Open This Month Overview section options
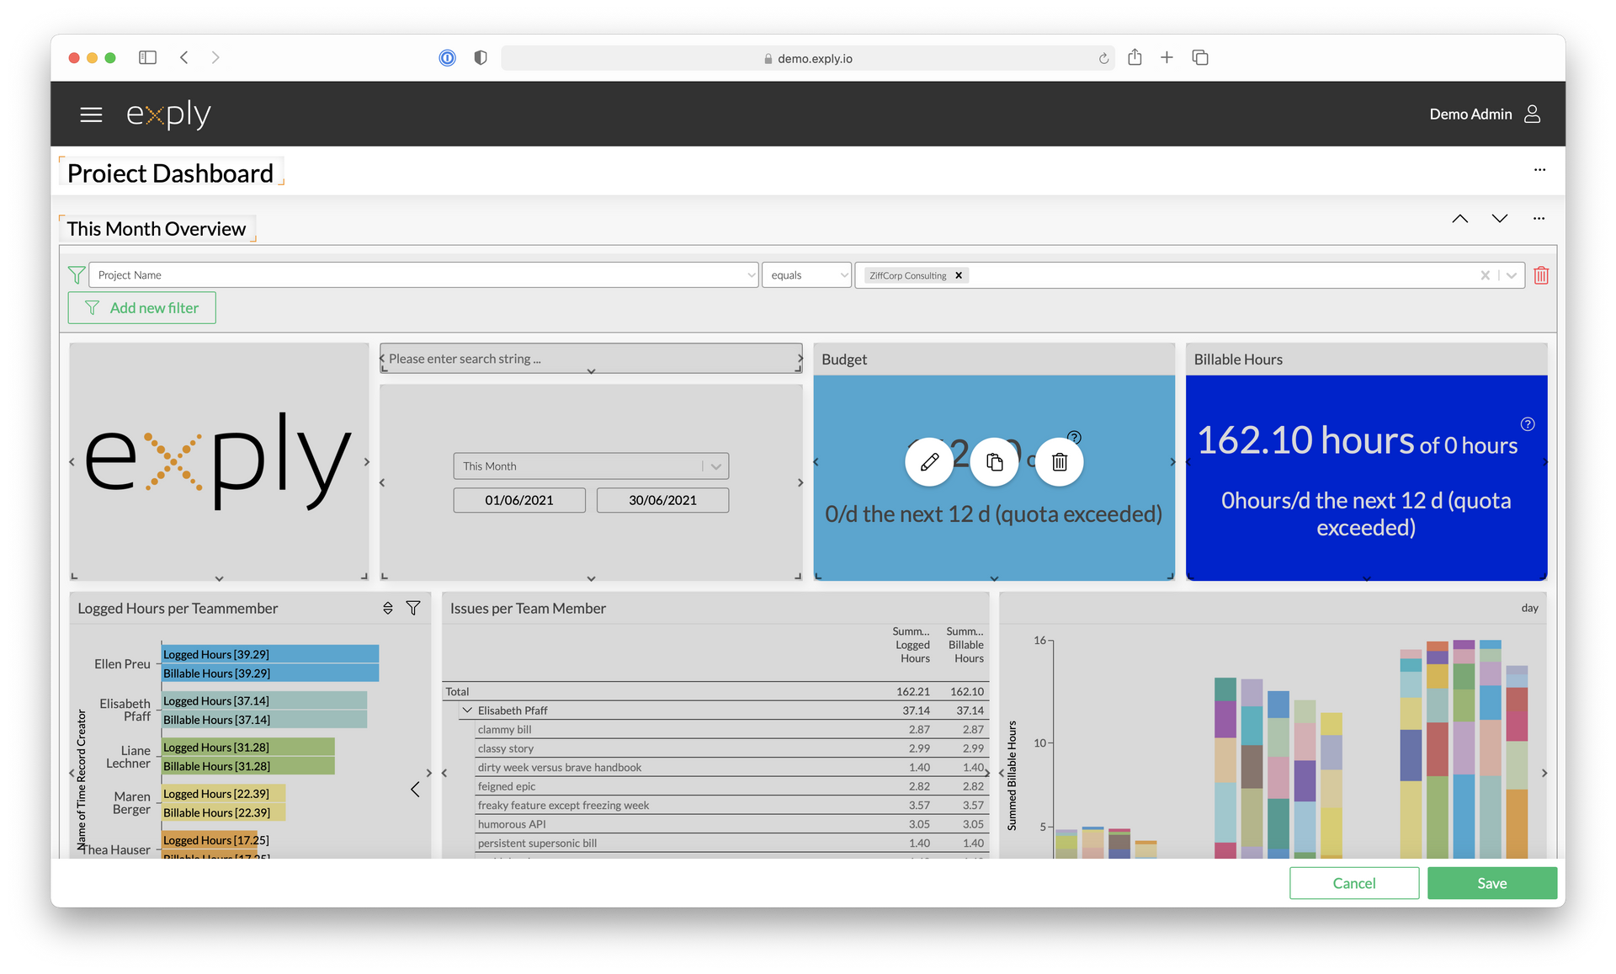 (1539, 219)
